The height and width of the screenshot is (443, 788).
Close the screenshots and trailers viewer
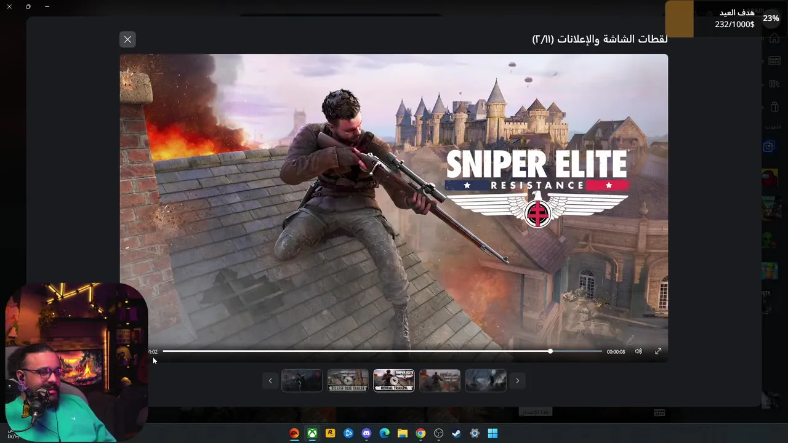(127, 39)
